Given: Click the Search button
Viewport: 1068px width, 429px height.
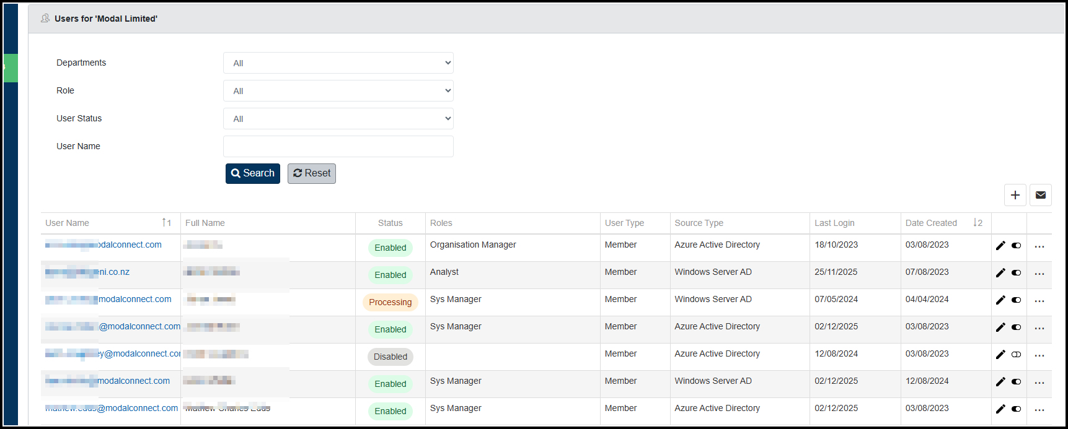Looking at the screenshot, I should pos(252,173).
